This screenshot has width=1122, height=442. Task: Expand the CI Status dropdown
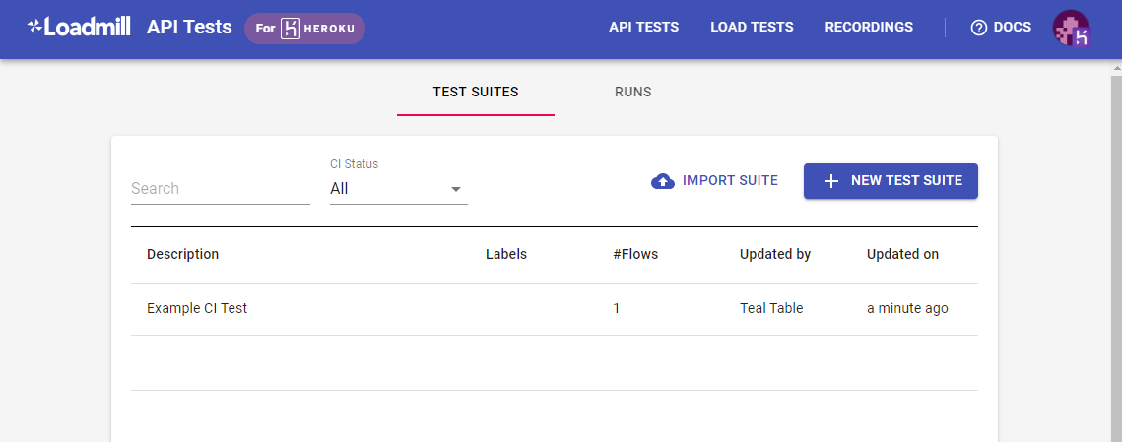tap(399, 189)
